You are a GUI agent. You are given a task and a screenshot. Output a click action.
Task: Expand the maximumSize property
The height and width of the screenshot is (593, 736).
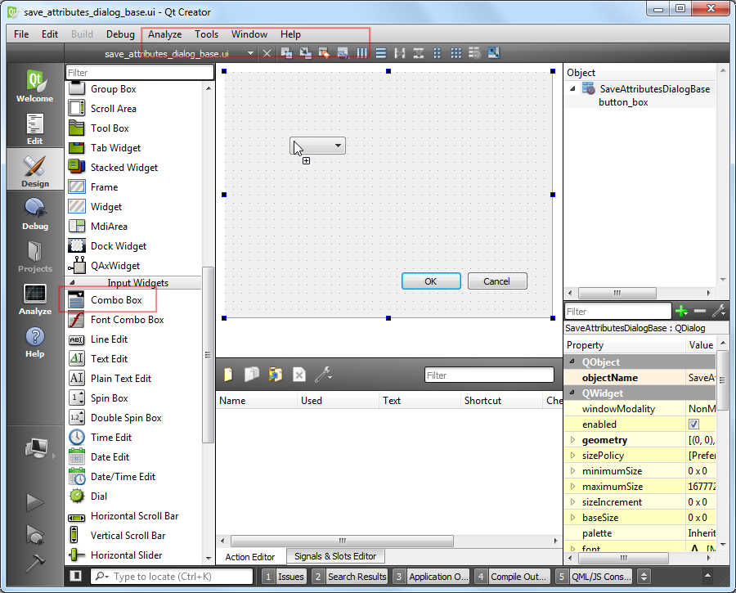[572, 487]
